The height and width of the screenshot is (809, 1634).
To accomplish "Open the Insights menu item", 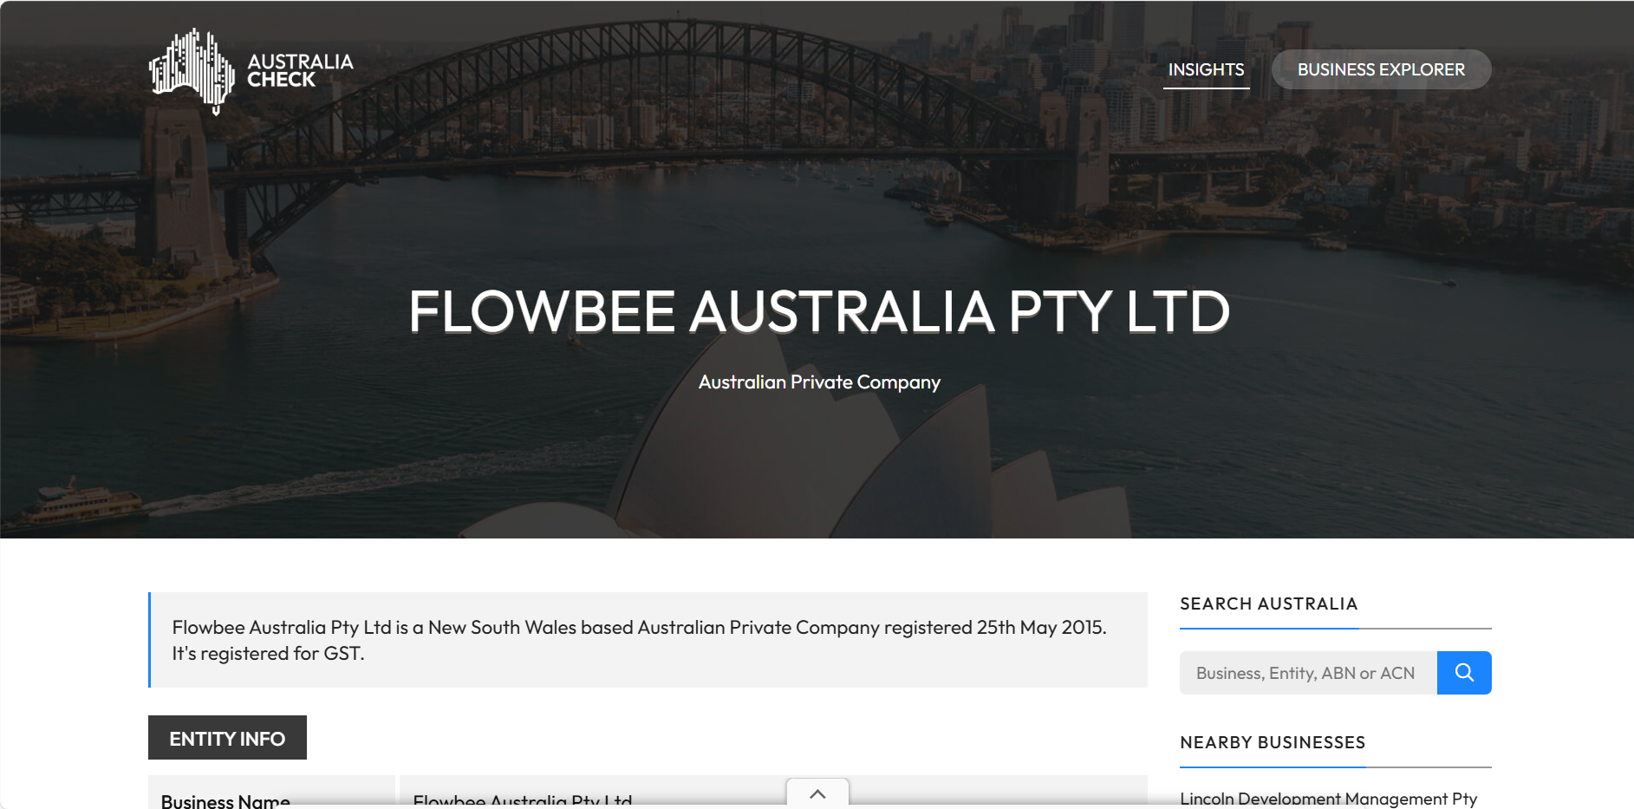I will click(x=1205, y=69).
